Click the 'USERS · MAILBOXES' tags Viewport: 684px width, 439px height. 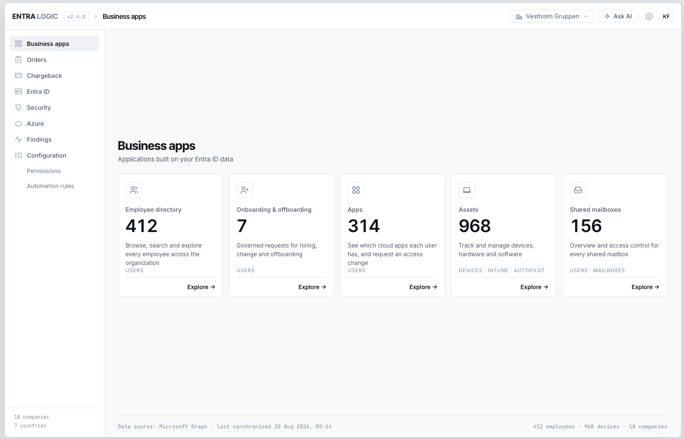pos(597,271)
